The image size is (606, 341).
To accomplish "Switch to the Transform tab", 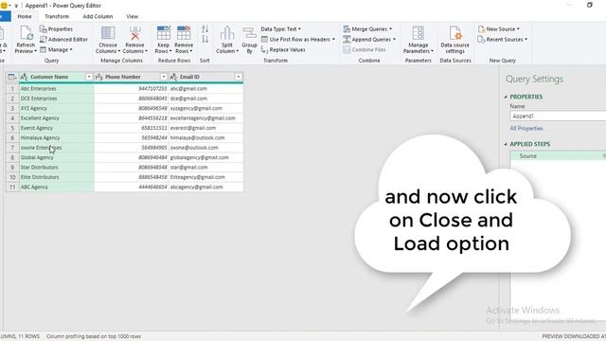I will [x=57, y=16].
